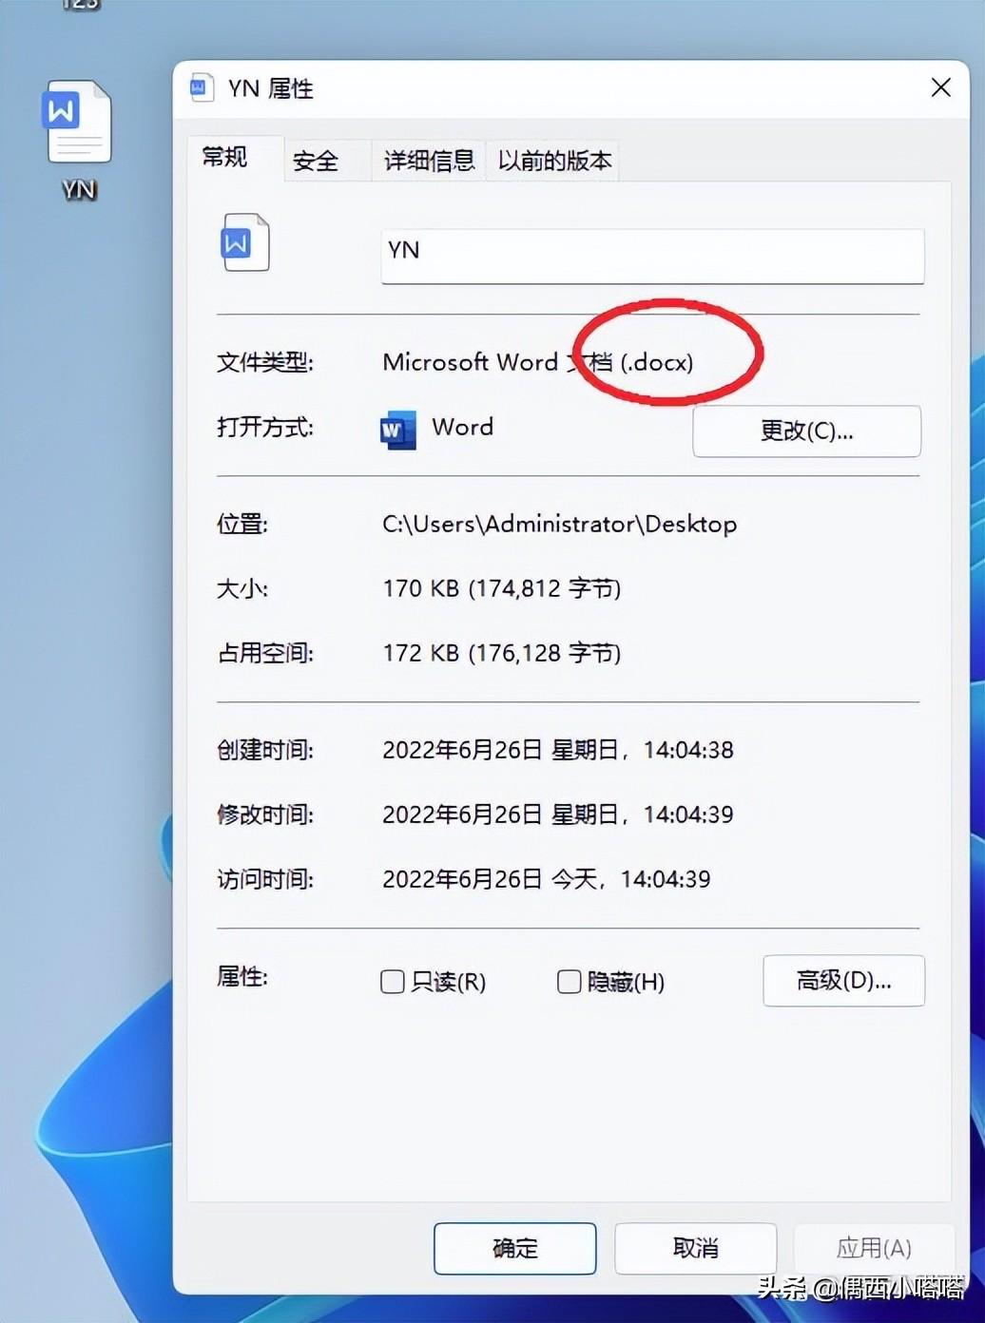This screenshot has width=985, height=1323.
Task: Open the 更改(C) dialog to change the default app
Action: pyautogui.click(x=806, y=431)
